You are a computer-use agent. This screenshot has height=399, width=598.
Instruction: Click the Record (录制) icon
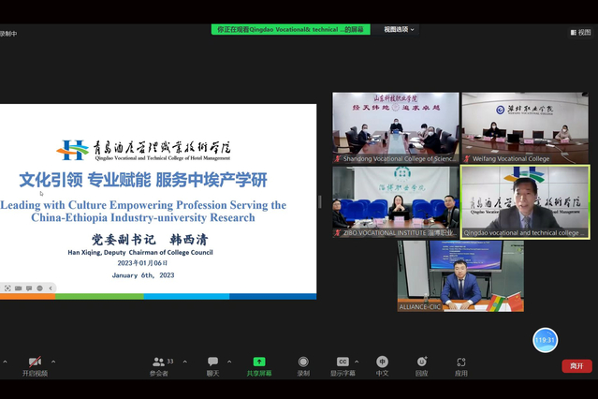(303, 362)
